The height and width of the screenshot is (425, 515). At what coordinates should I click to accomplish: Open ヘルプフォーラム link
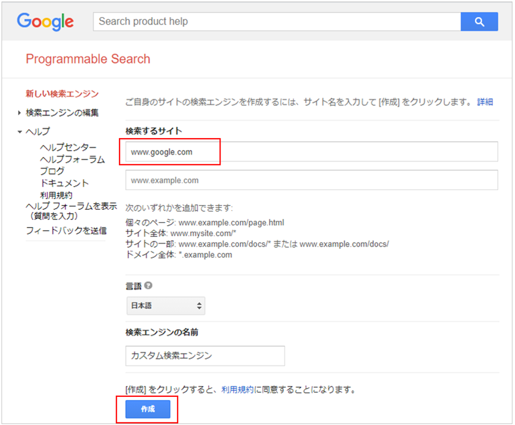click(x=72, y=160)
